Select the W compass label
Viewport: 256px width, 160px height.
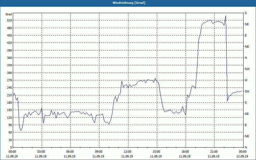246,80
